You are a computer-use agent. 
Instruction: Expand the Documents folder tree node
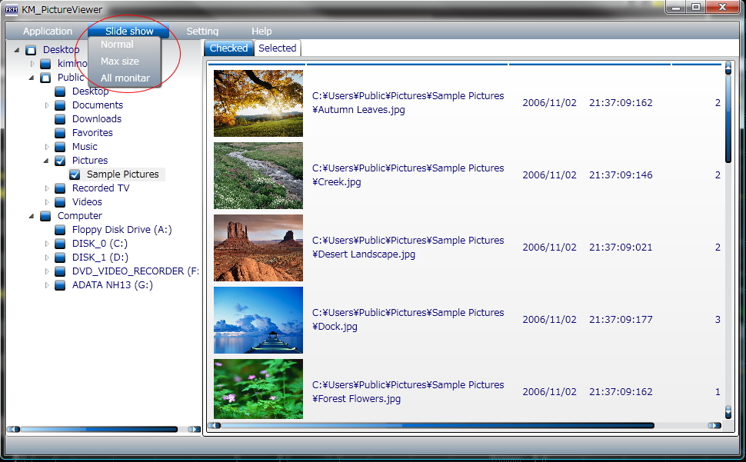47,105
